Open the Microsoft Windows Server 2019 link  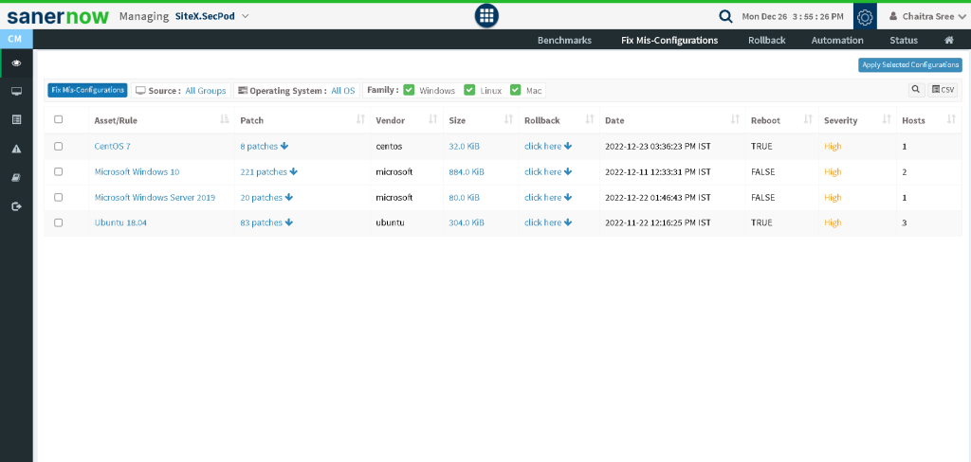(x=155, y=197)
